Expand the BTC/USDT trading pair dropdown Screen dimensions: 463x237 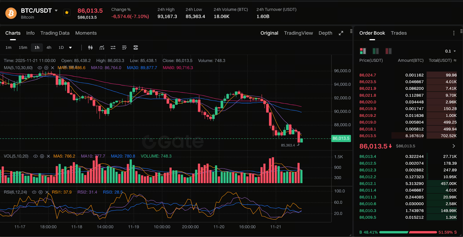click(x=56, y=11)
